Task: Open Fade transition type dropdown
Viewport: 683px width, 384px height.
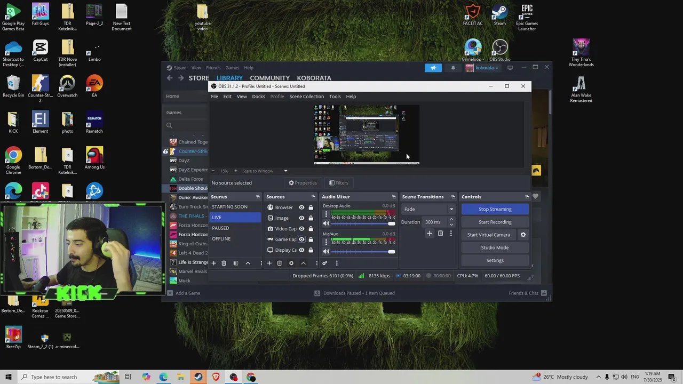Action: point(428,209)
